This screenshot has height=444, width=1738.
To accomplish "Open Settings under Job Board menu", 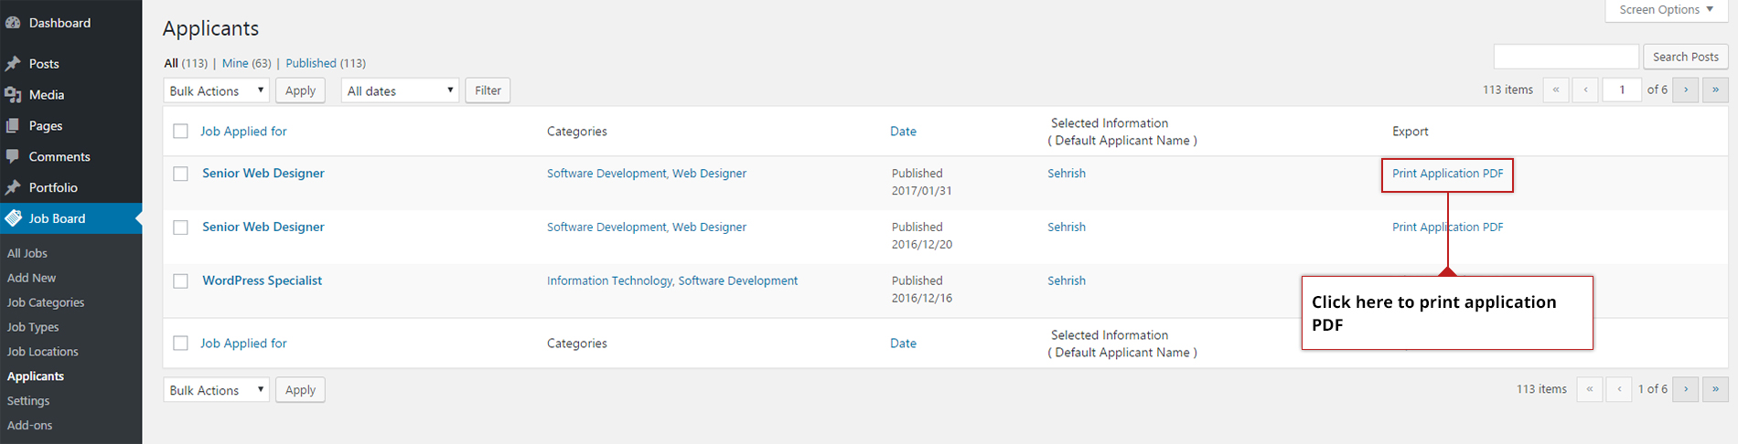I will [x=28, y=401].
